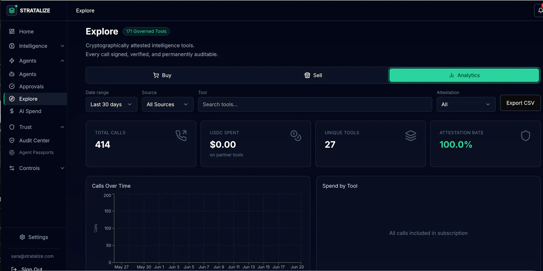543x271 pixels.
Task: Click the May 27 axis label
Action: point(121,267)
